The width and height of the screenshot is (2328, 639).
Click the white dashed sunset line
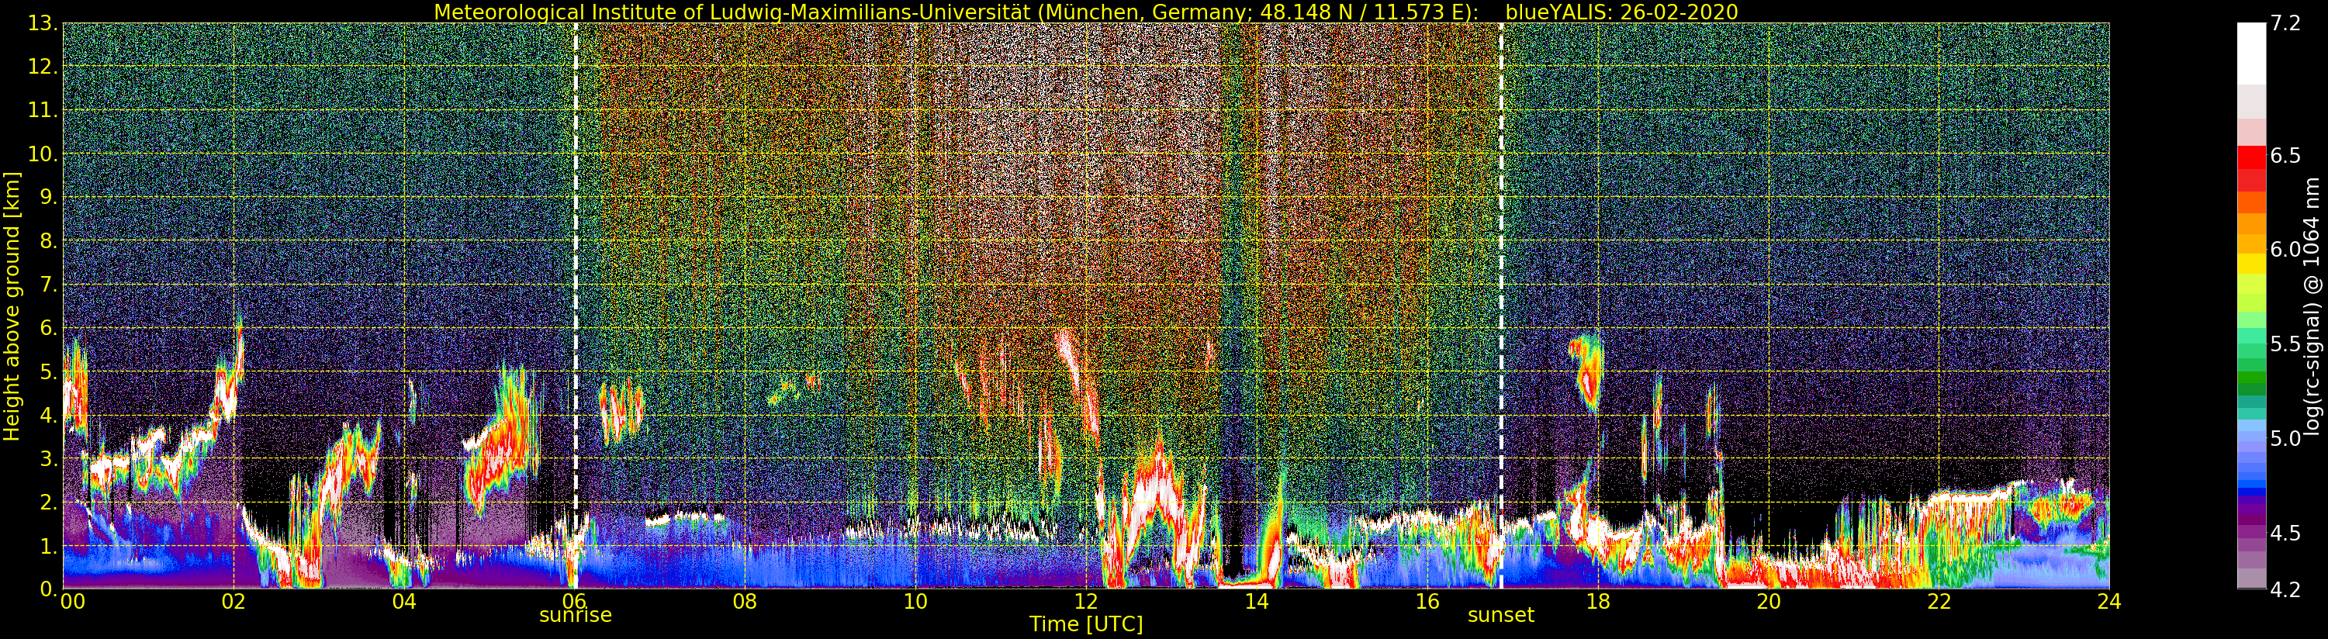click(1501, 306)
